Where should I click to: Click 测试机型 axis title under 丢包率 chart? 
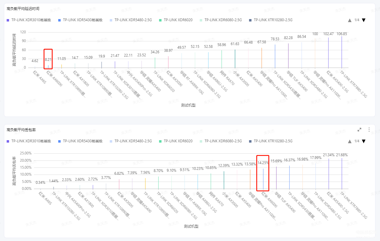(x=191, y=226)
